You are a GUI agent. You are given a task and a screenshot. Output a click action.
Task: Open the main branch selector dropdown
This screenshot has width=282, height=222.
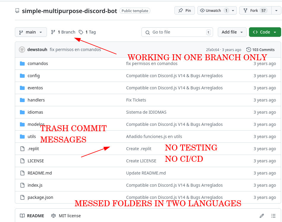click(31, 32)
